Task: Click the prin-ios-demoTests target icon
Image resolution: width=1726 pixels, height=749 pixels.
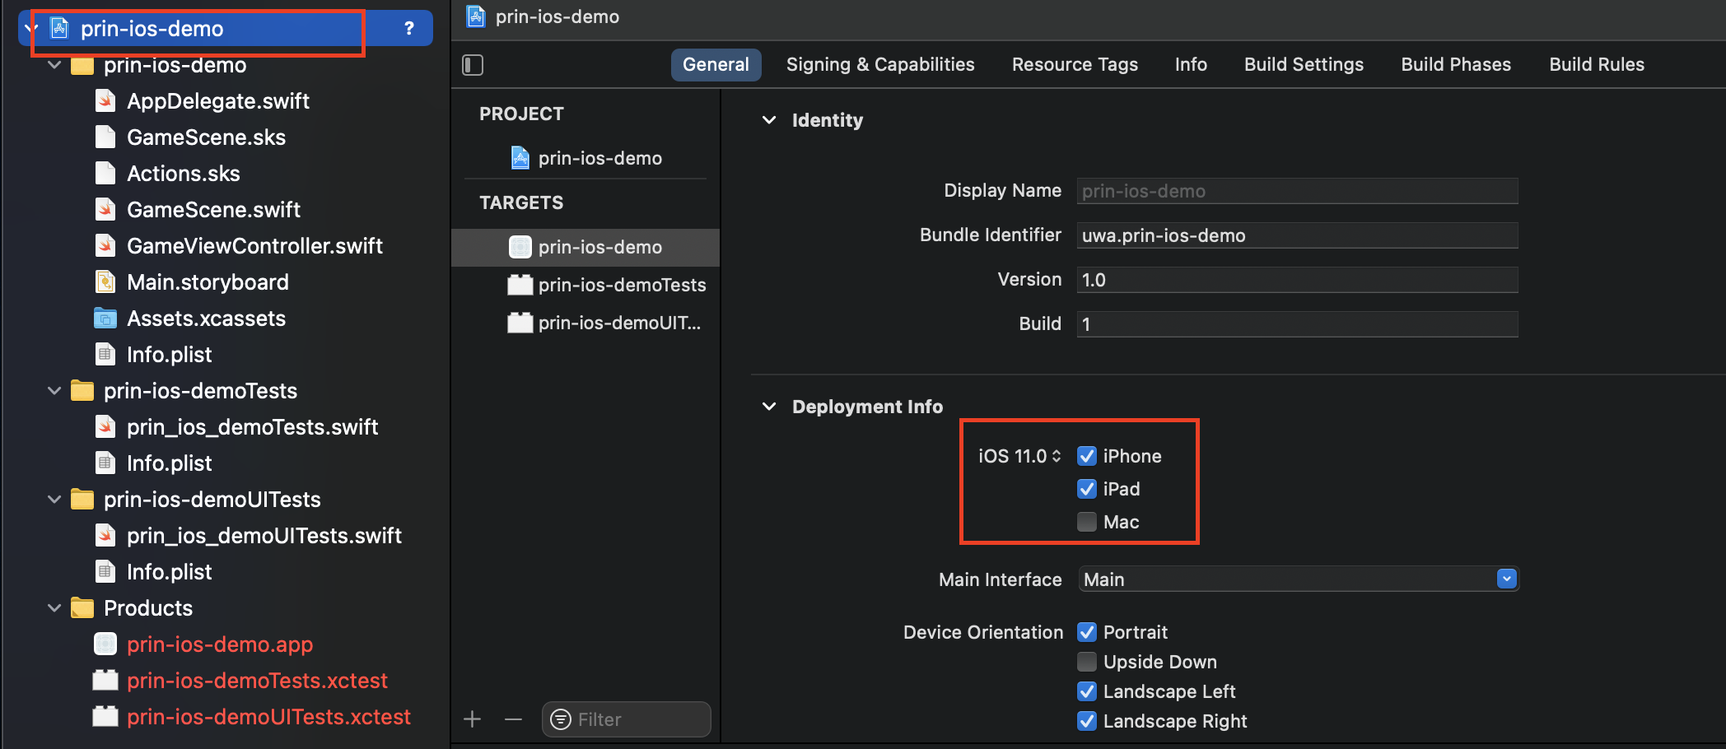Action: coord(520,285)
